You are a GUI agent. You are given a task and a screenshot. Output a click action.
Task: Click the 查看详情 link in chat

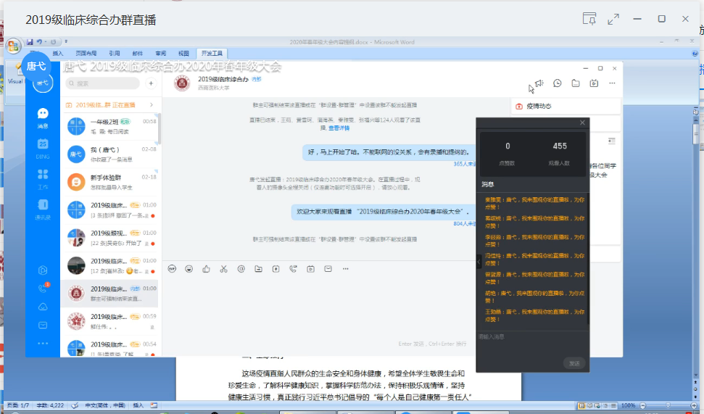tap(339, 128)
